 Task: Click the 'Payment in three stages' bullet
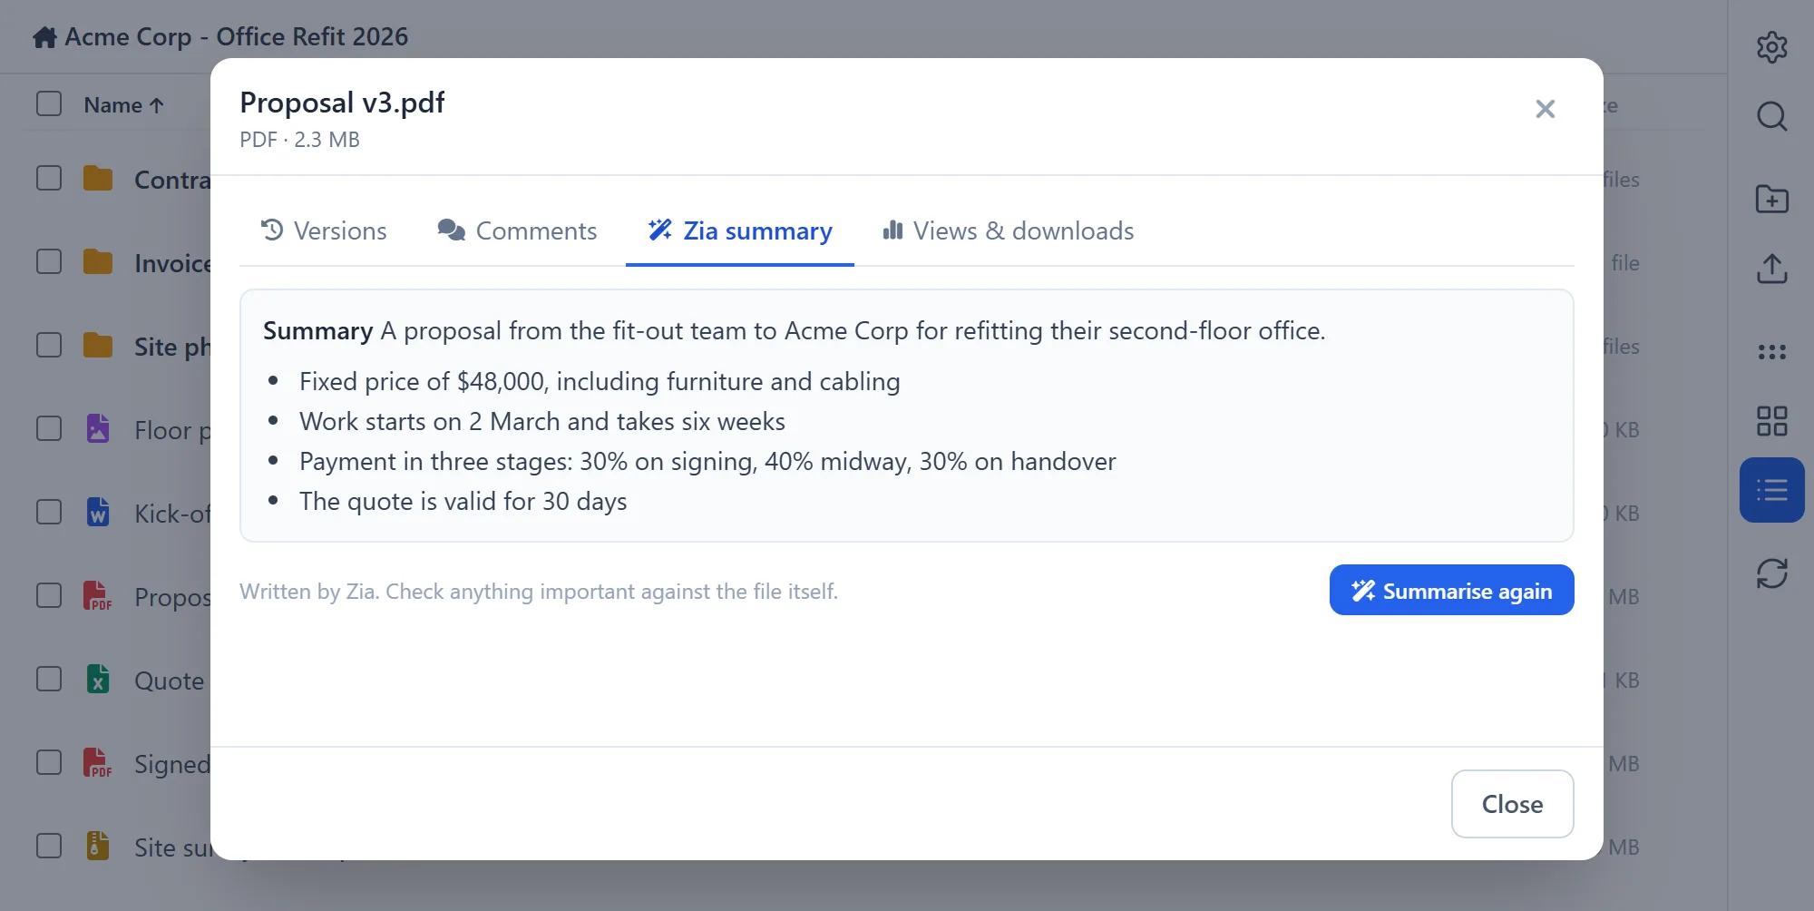click(x=707, y=461)
